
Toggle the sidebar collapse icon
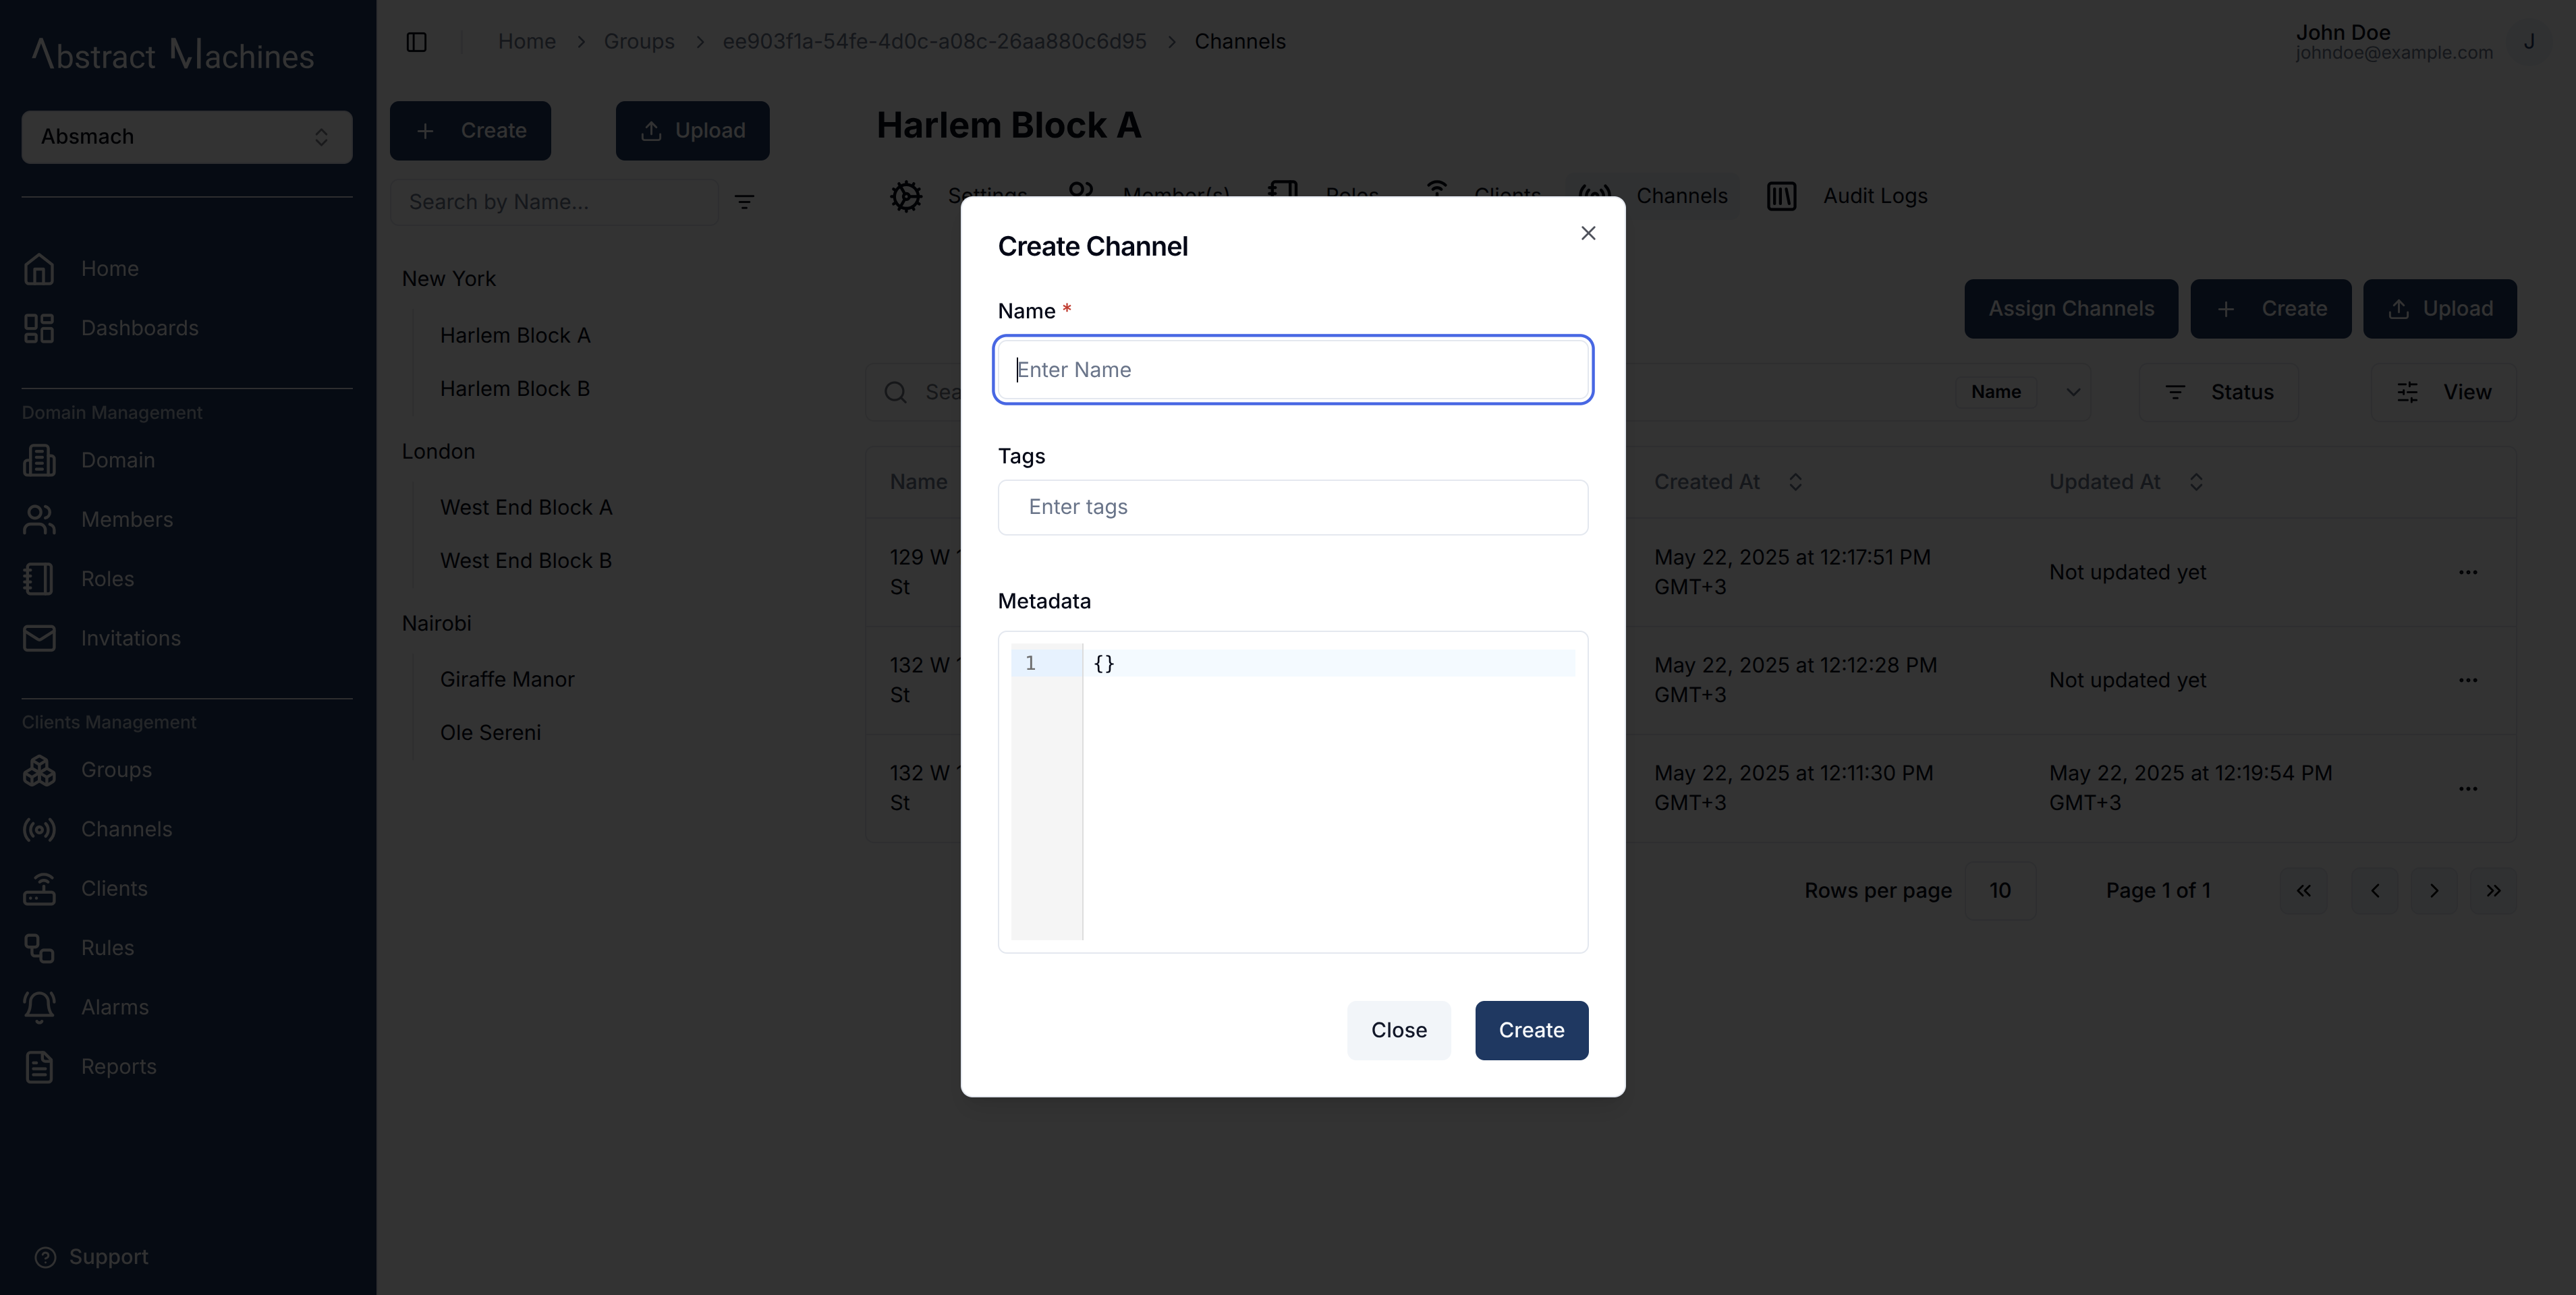417,42
